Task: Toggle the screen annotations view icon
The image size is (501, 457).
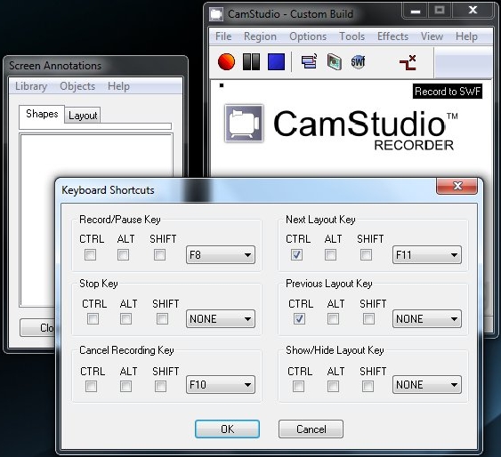Action: [310, 61]
